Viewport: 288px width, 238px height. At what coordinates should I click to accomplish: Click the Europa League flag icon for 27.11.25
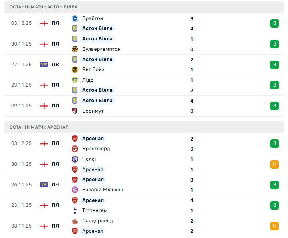pyautogui.click(x=44, y=65)
